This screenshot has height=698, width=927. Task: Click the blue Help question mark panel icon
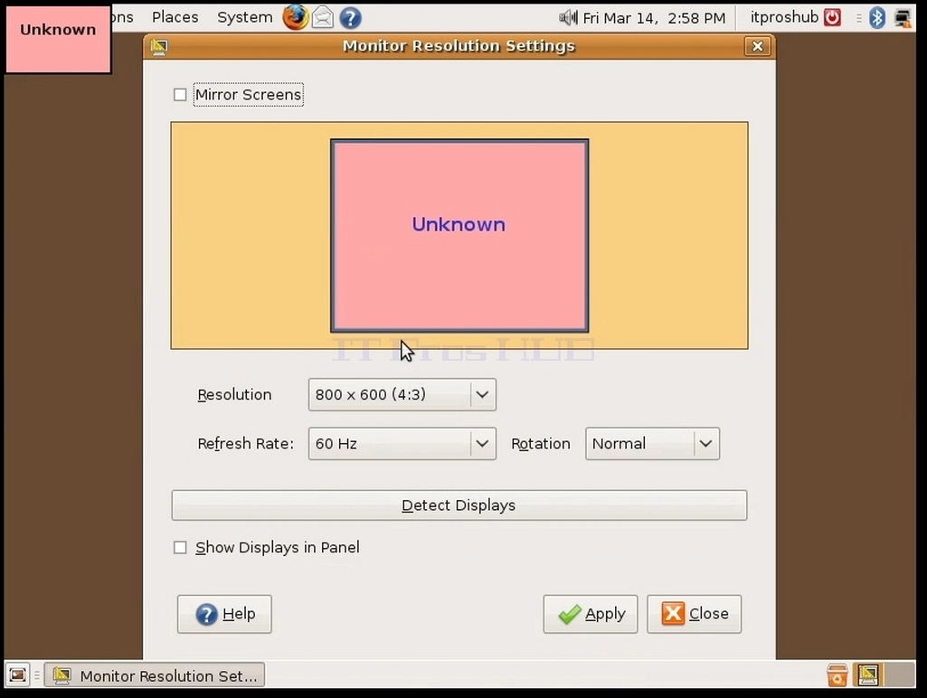click(x=350, y=18)
